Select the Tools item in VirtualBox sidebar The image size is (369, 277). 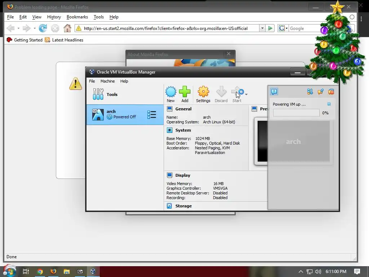(125, 94)
